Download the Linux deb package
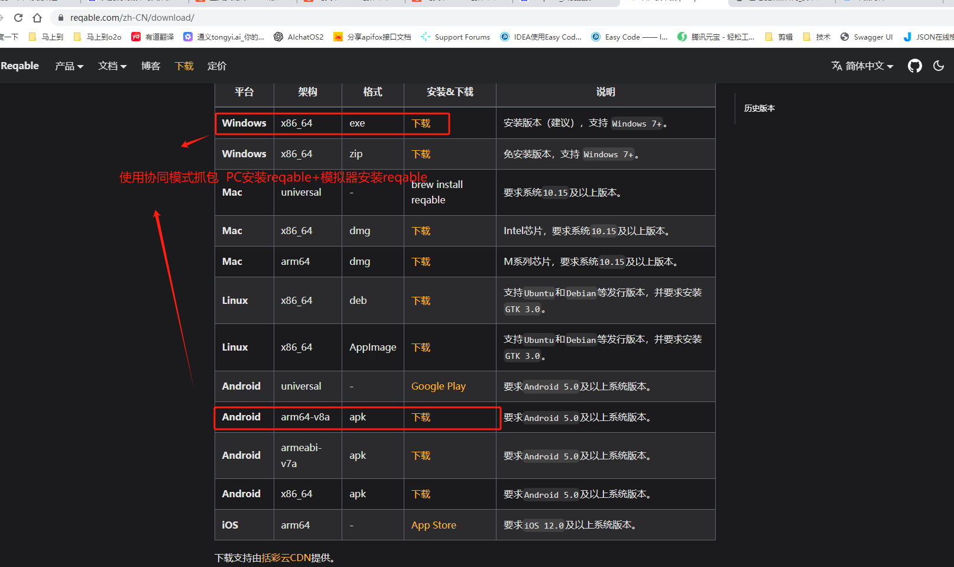Screen dimensions: 954x567 (x=421, y=300)
